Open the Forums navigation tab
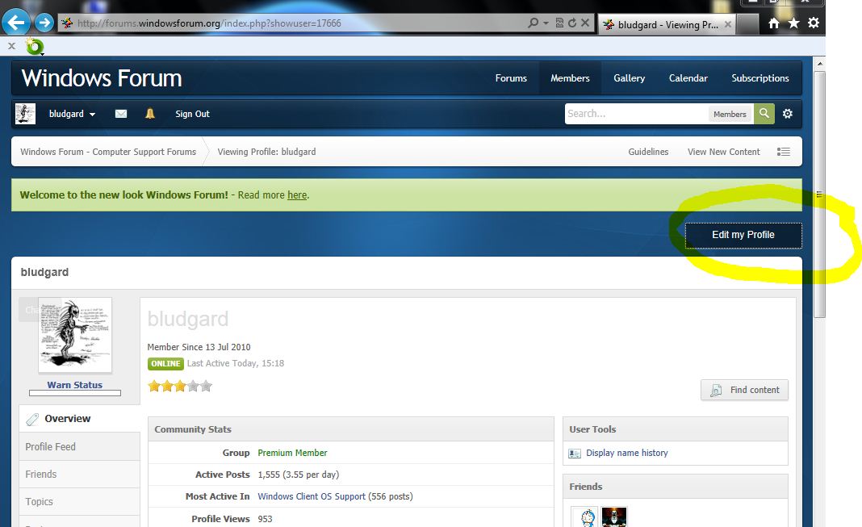This screenshot has width=862, height=527. click(511, 78)
